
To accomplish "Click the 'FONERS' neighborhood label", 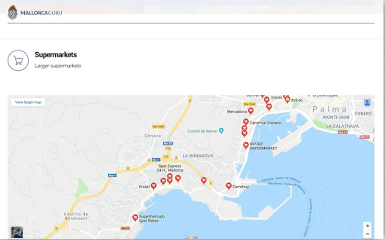I will (363, 114).
